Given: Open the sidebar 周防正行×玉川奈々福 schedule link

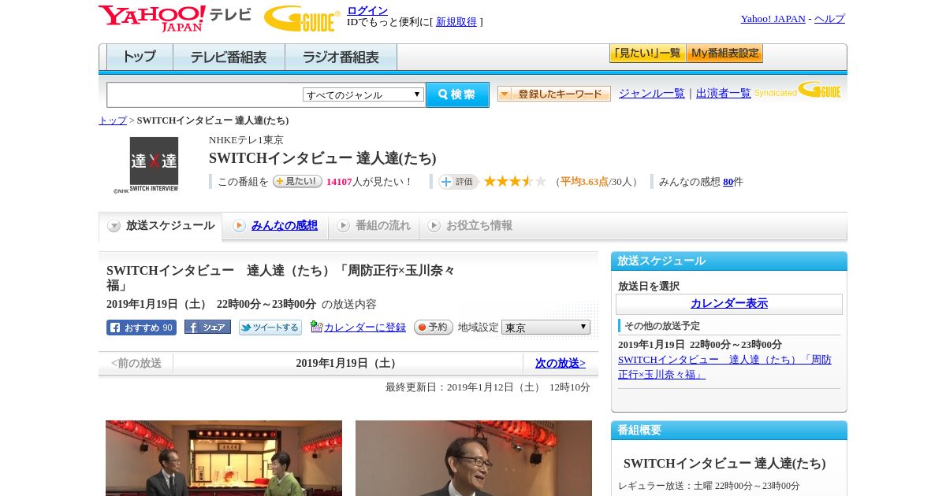Looking at the screenshot, I should [724, 367].
